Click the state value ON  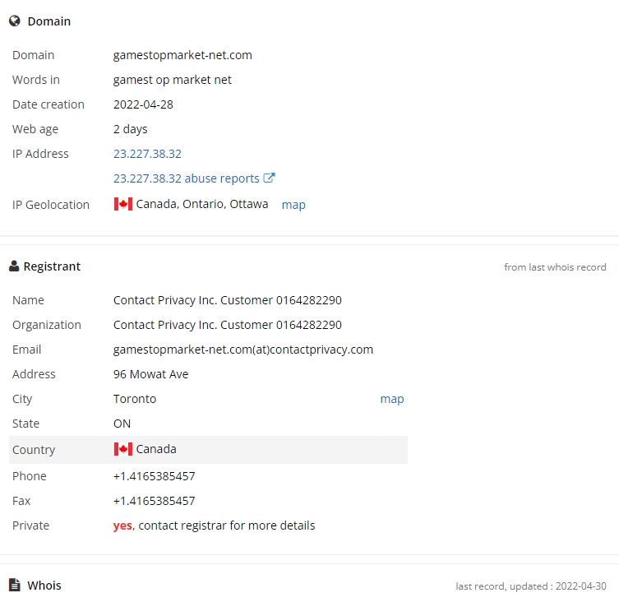[122, 424]
